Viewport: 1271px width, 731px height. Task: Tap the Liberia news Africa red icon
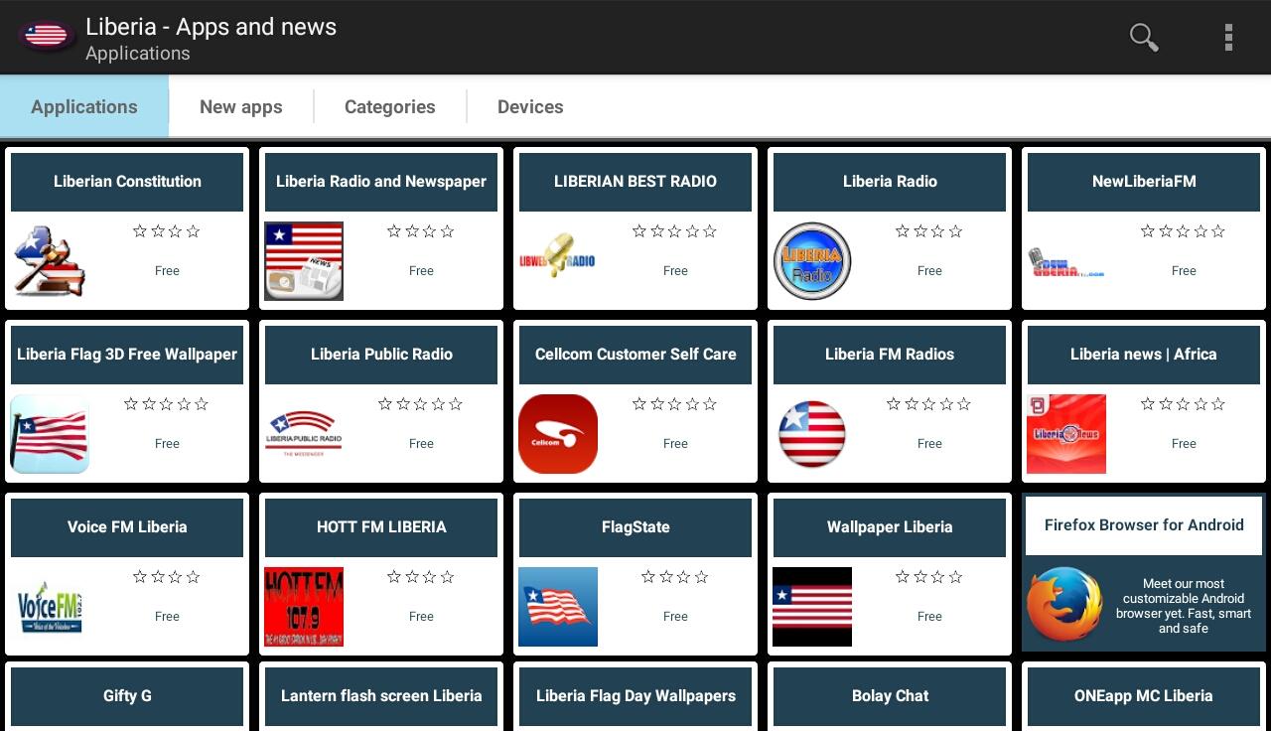click(x=1066, y=434)
